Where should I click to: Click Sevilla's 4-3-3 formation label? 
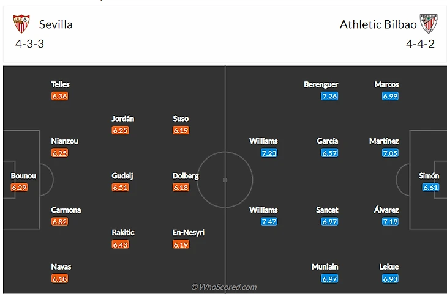pyautogui.click(x=30, y=44)
